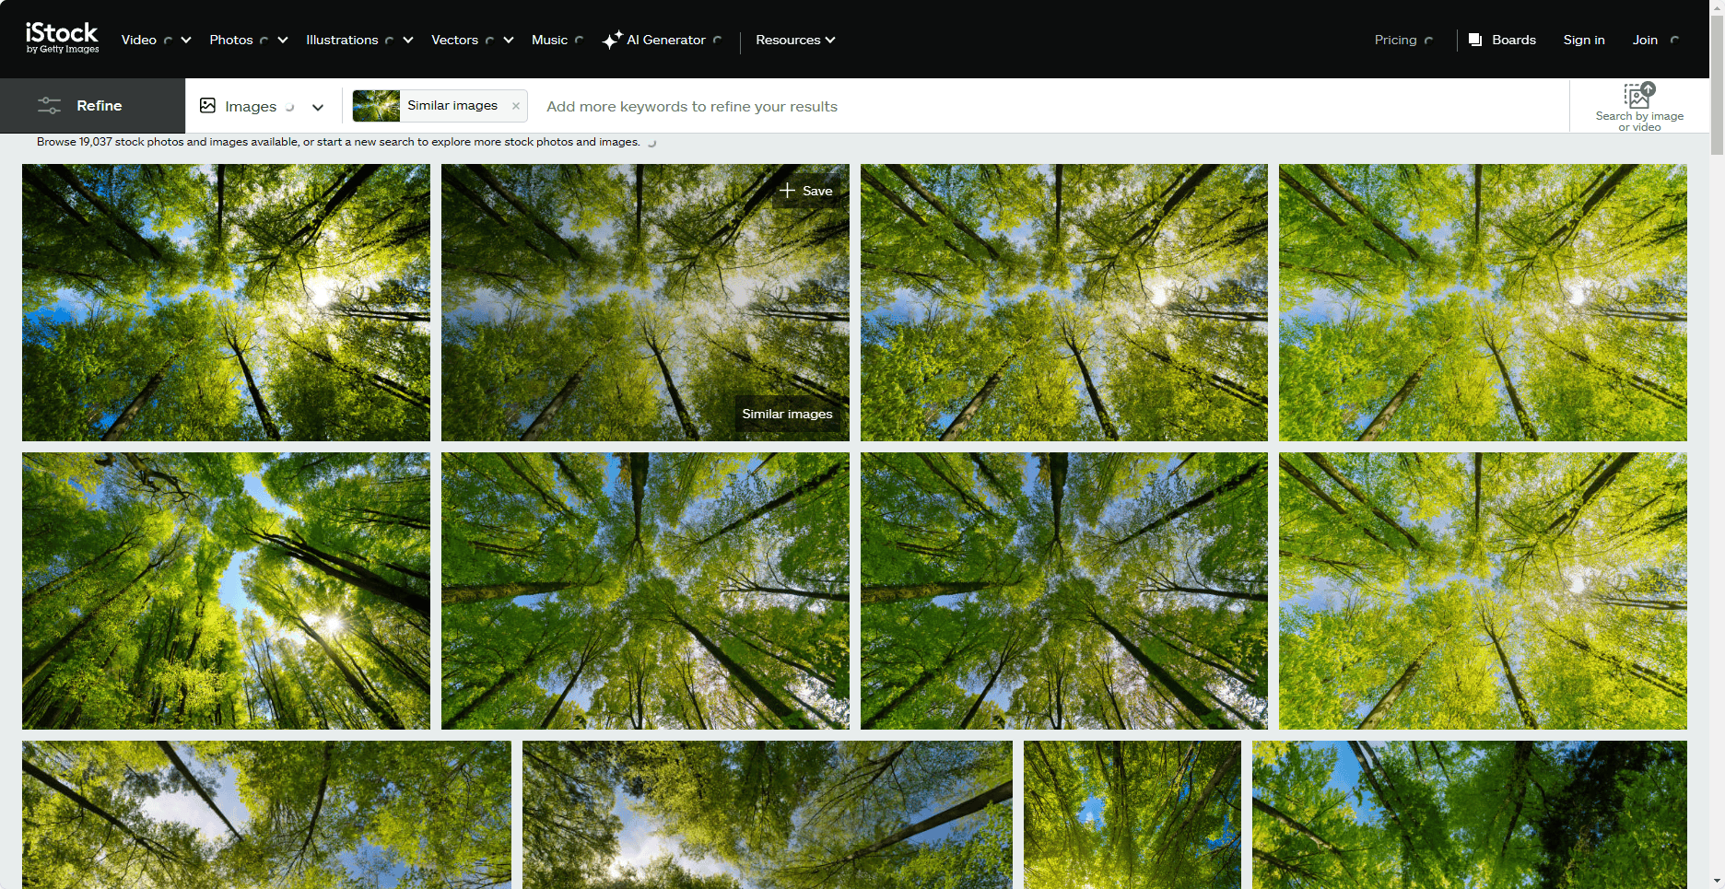Open the Pricing page link
Screen dimensions: 1725x889
(1395, 40)
